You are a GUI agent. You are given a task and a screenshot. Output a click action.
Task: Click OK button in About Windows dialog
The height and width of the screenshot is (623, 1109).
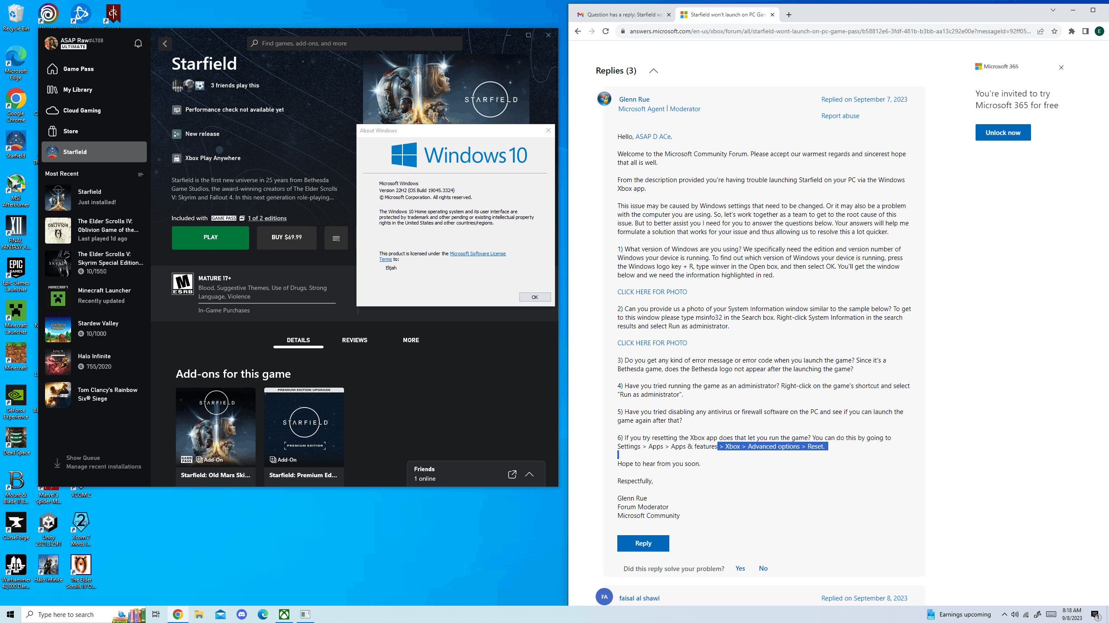535,297
